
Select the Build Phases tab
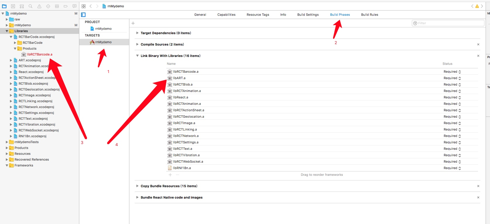[340, 15]
